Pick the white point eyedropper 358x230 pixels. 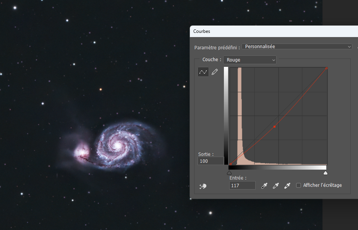click(x=287, y=185)
